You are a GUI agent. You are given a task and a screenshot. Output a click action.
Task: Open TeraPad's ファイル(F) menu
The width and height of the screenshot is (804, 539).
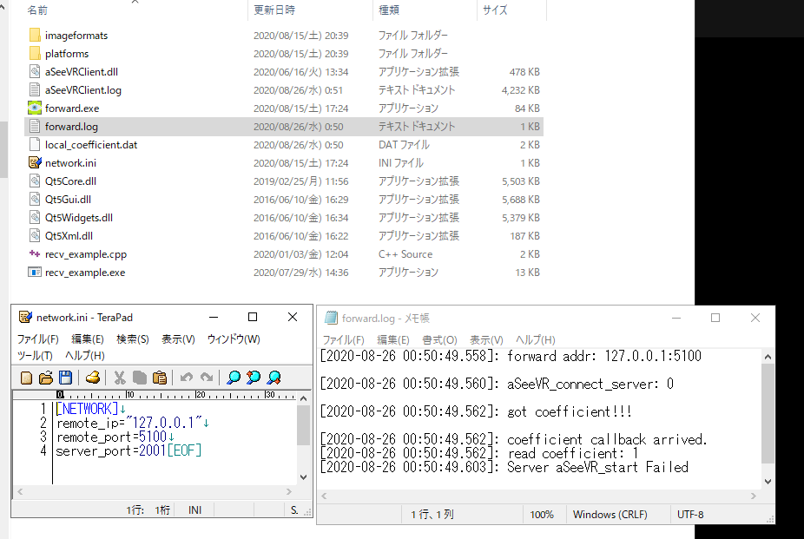pyautogui.click(x=38, y=339)
